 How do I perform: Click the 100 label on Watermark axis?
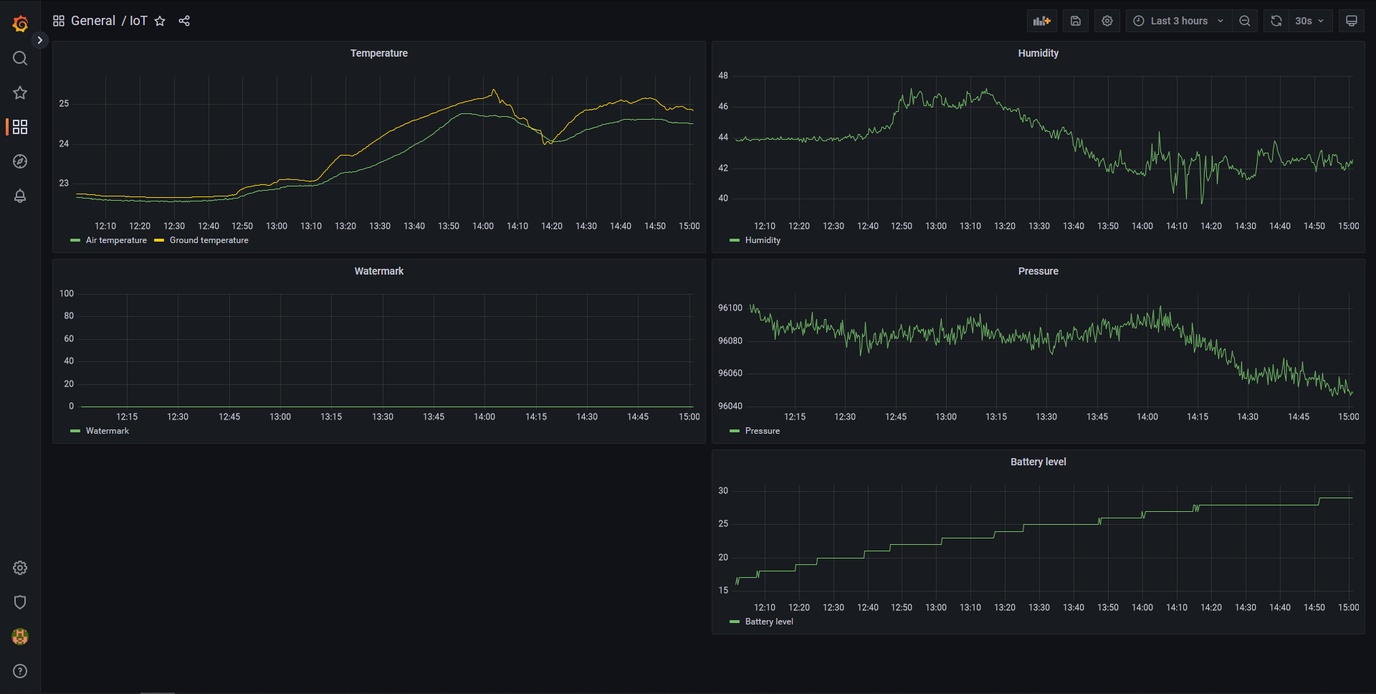(67, 293)
